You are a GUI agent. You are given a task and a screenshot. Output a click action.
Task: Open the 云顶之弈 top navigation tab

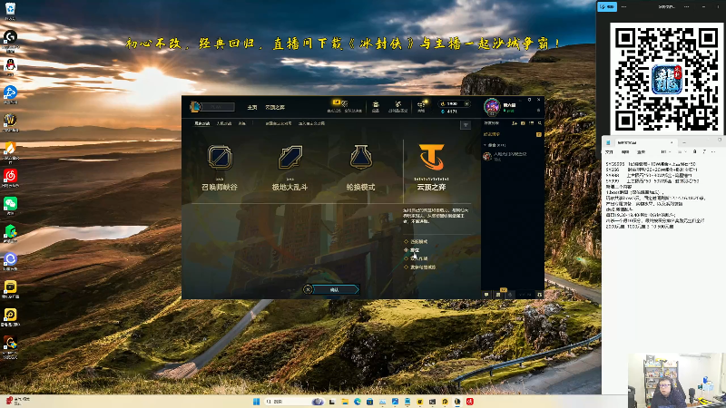pyautogui.click(x=275, y=107)
